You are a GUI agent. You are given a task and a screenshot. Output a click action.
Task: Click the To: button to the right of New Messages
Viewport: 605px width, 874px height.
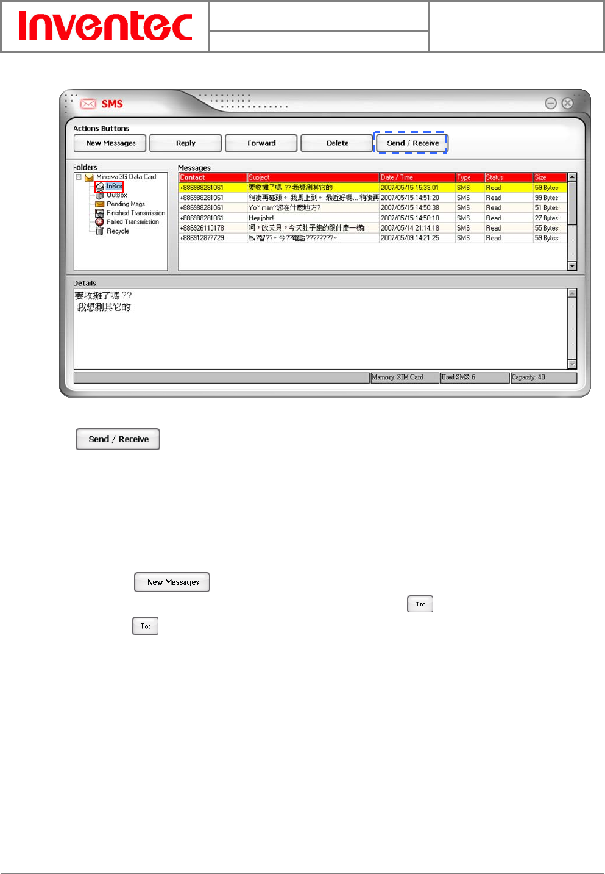420,604
